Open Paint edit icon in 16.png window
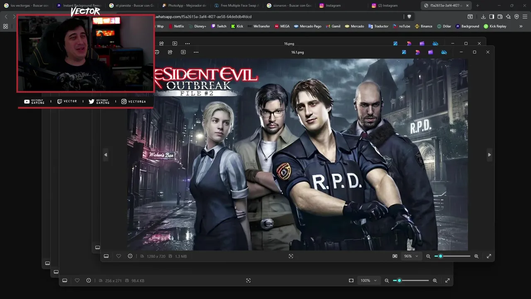The height and width of the screenshot is (299, 531). [395, 44]
